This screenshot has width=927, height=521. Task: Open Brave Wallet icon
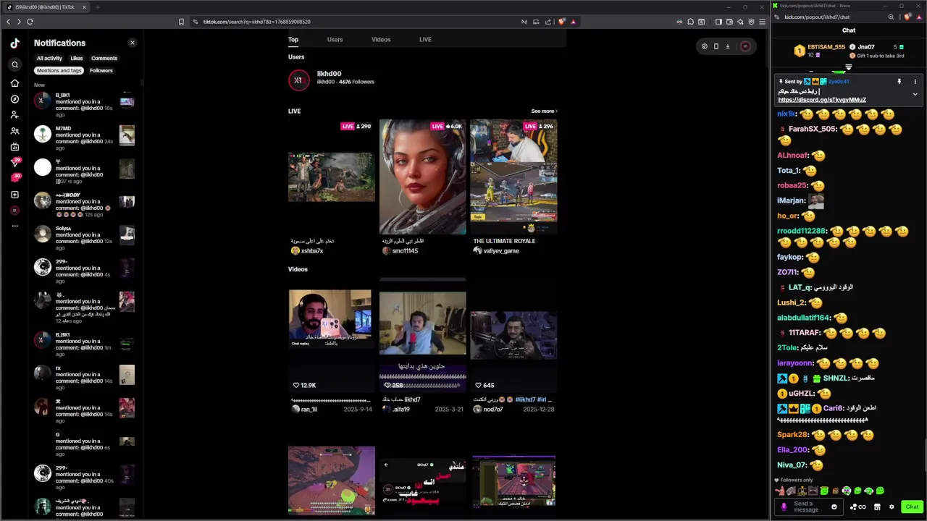(729, 22)
